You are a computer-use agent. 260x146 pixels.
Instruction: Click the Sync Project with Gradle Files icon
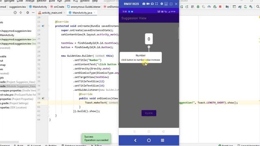click(x=240, y=7)
